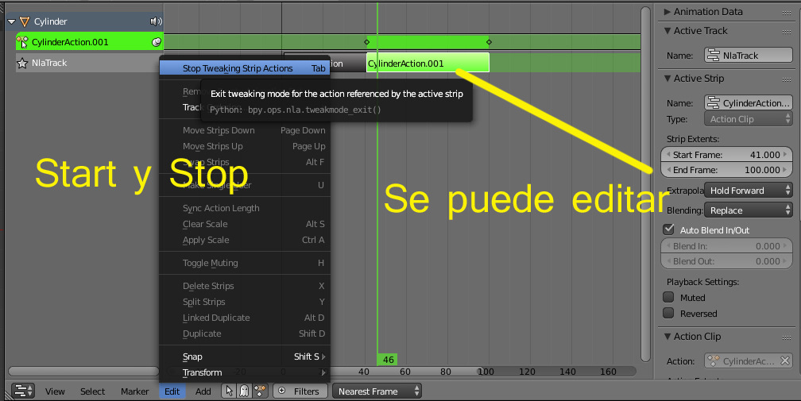Open the Extrapolation Hold Forward dropdown
The width and height of the screenshot is (801, 401).
click(x=749, y=191)
